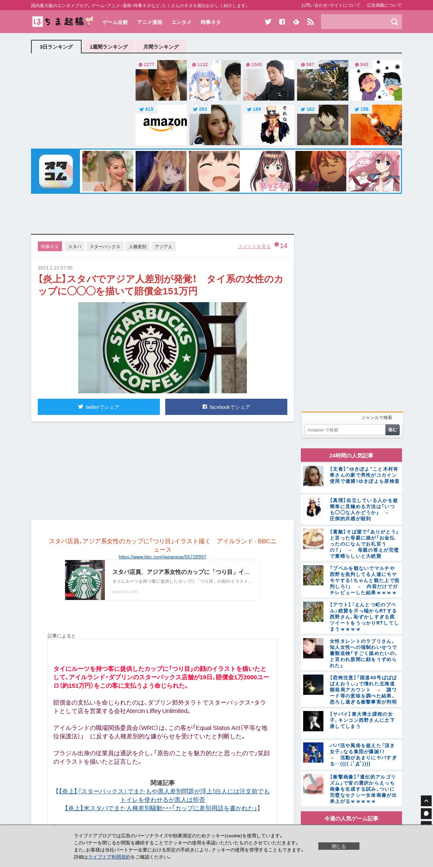Open ranking thumbnail with 945 comments
The height and width of the screenshot is (867, 433).
tap(376, 80)
